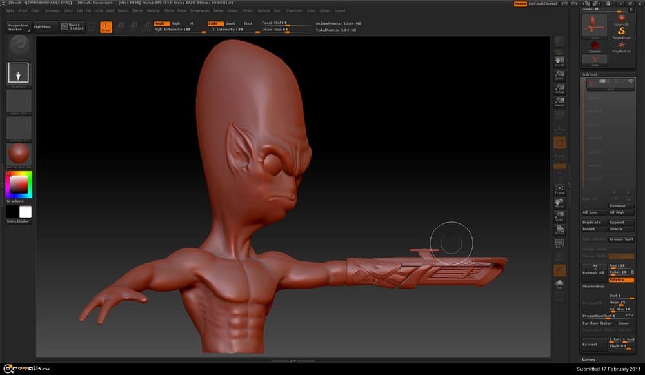Click the Scroll canvas navigation icon
645x375 pixels.
point(559,61)
